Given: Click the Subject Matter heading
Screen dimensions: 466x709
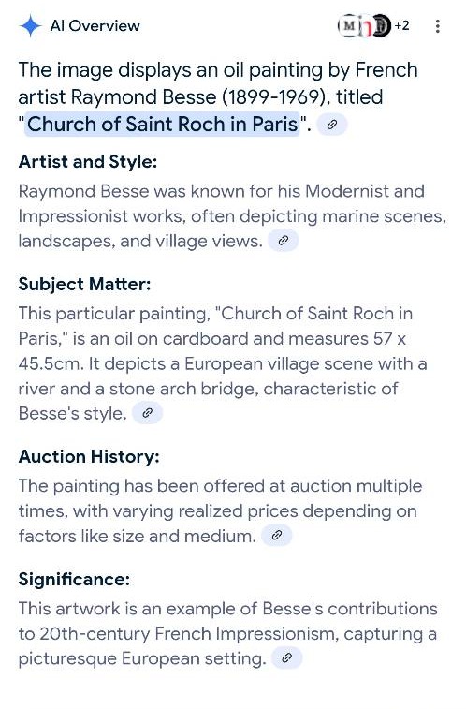Looking at the screenshot, I should (x=84, y=284).
